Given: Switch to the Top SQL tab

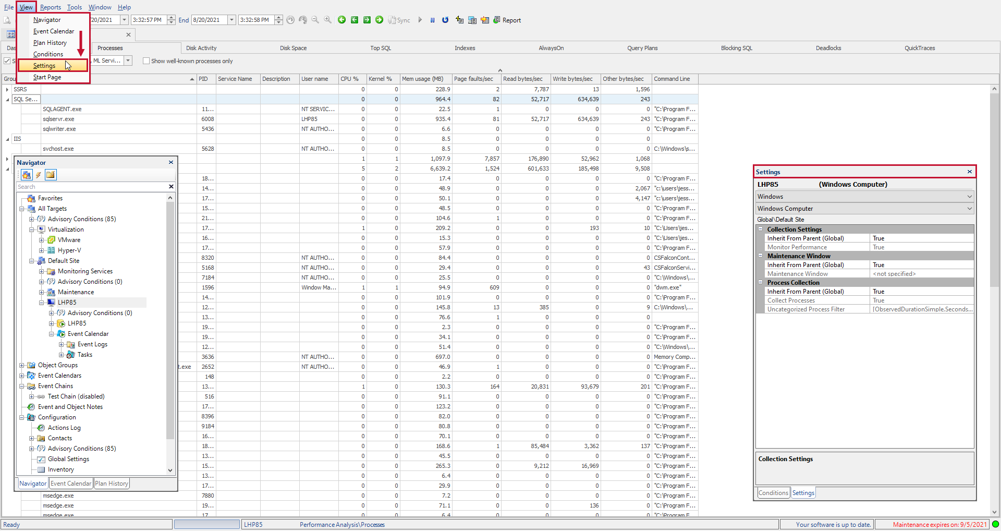Looking at the screenshot, I should pyautogui.click(x=381, y=47).
